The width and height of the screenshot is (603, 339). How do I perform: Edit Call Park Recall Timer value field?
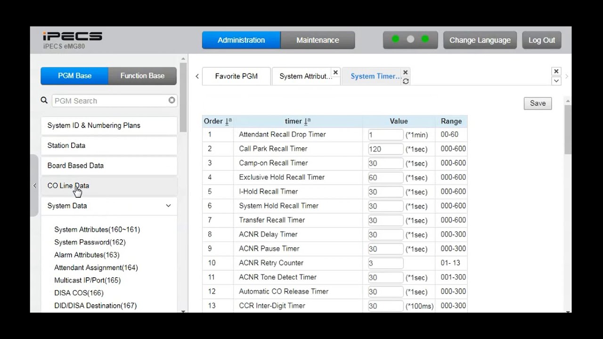[x=385, y=149]
